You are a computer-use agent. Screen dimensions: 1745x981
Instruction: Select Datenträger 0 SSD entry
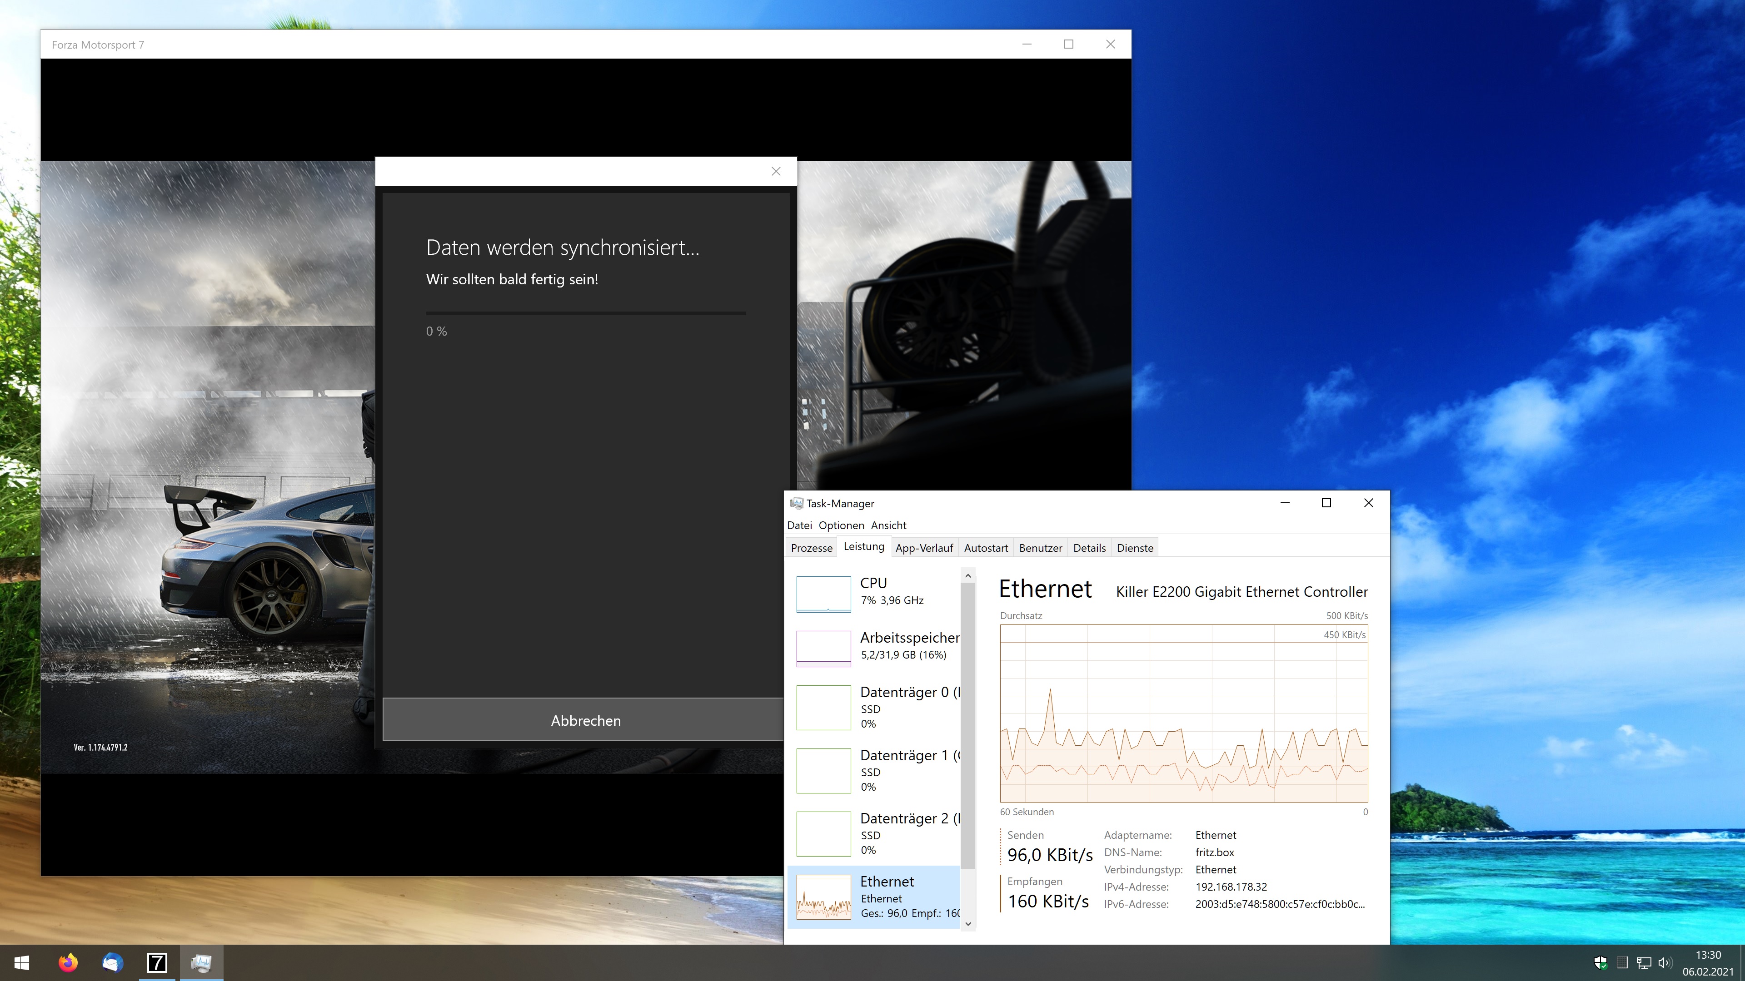[x=908, y=707]
